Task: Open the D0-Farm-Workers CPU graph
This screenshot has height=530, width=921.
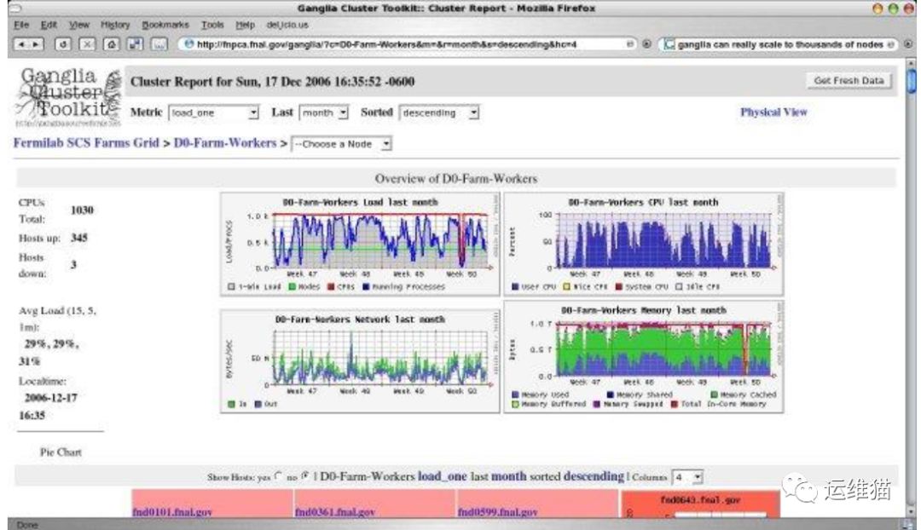Action: coord(644,245)
